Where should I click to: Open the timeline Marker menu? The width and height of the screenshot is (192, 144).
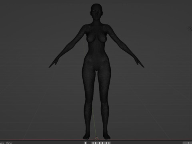9,143
